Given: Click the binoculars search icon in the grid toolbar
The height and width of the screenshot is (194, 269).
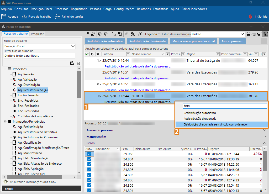Looking at the screenshot, I should 133,34.
